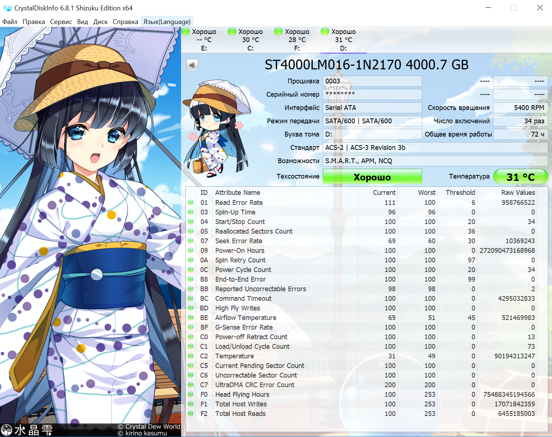
Task: Click status circle of Power-On Hours row
Action: coord(191,250)
